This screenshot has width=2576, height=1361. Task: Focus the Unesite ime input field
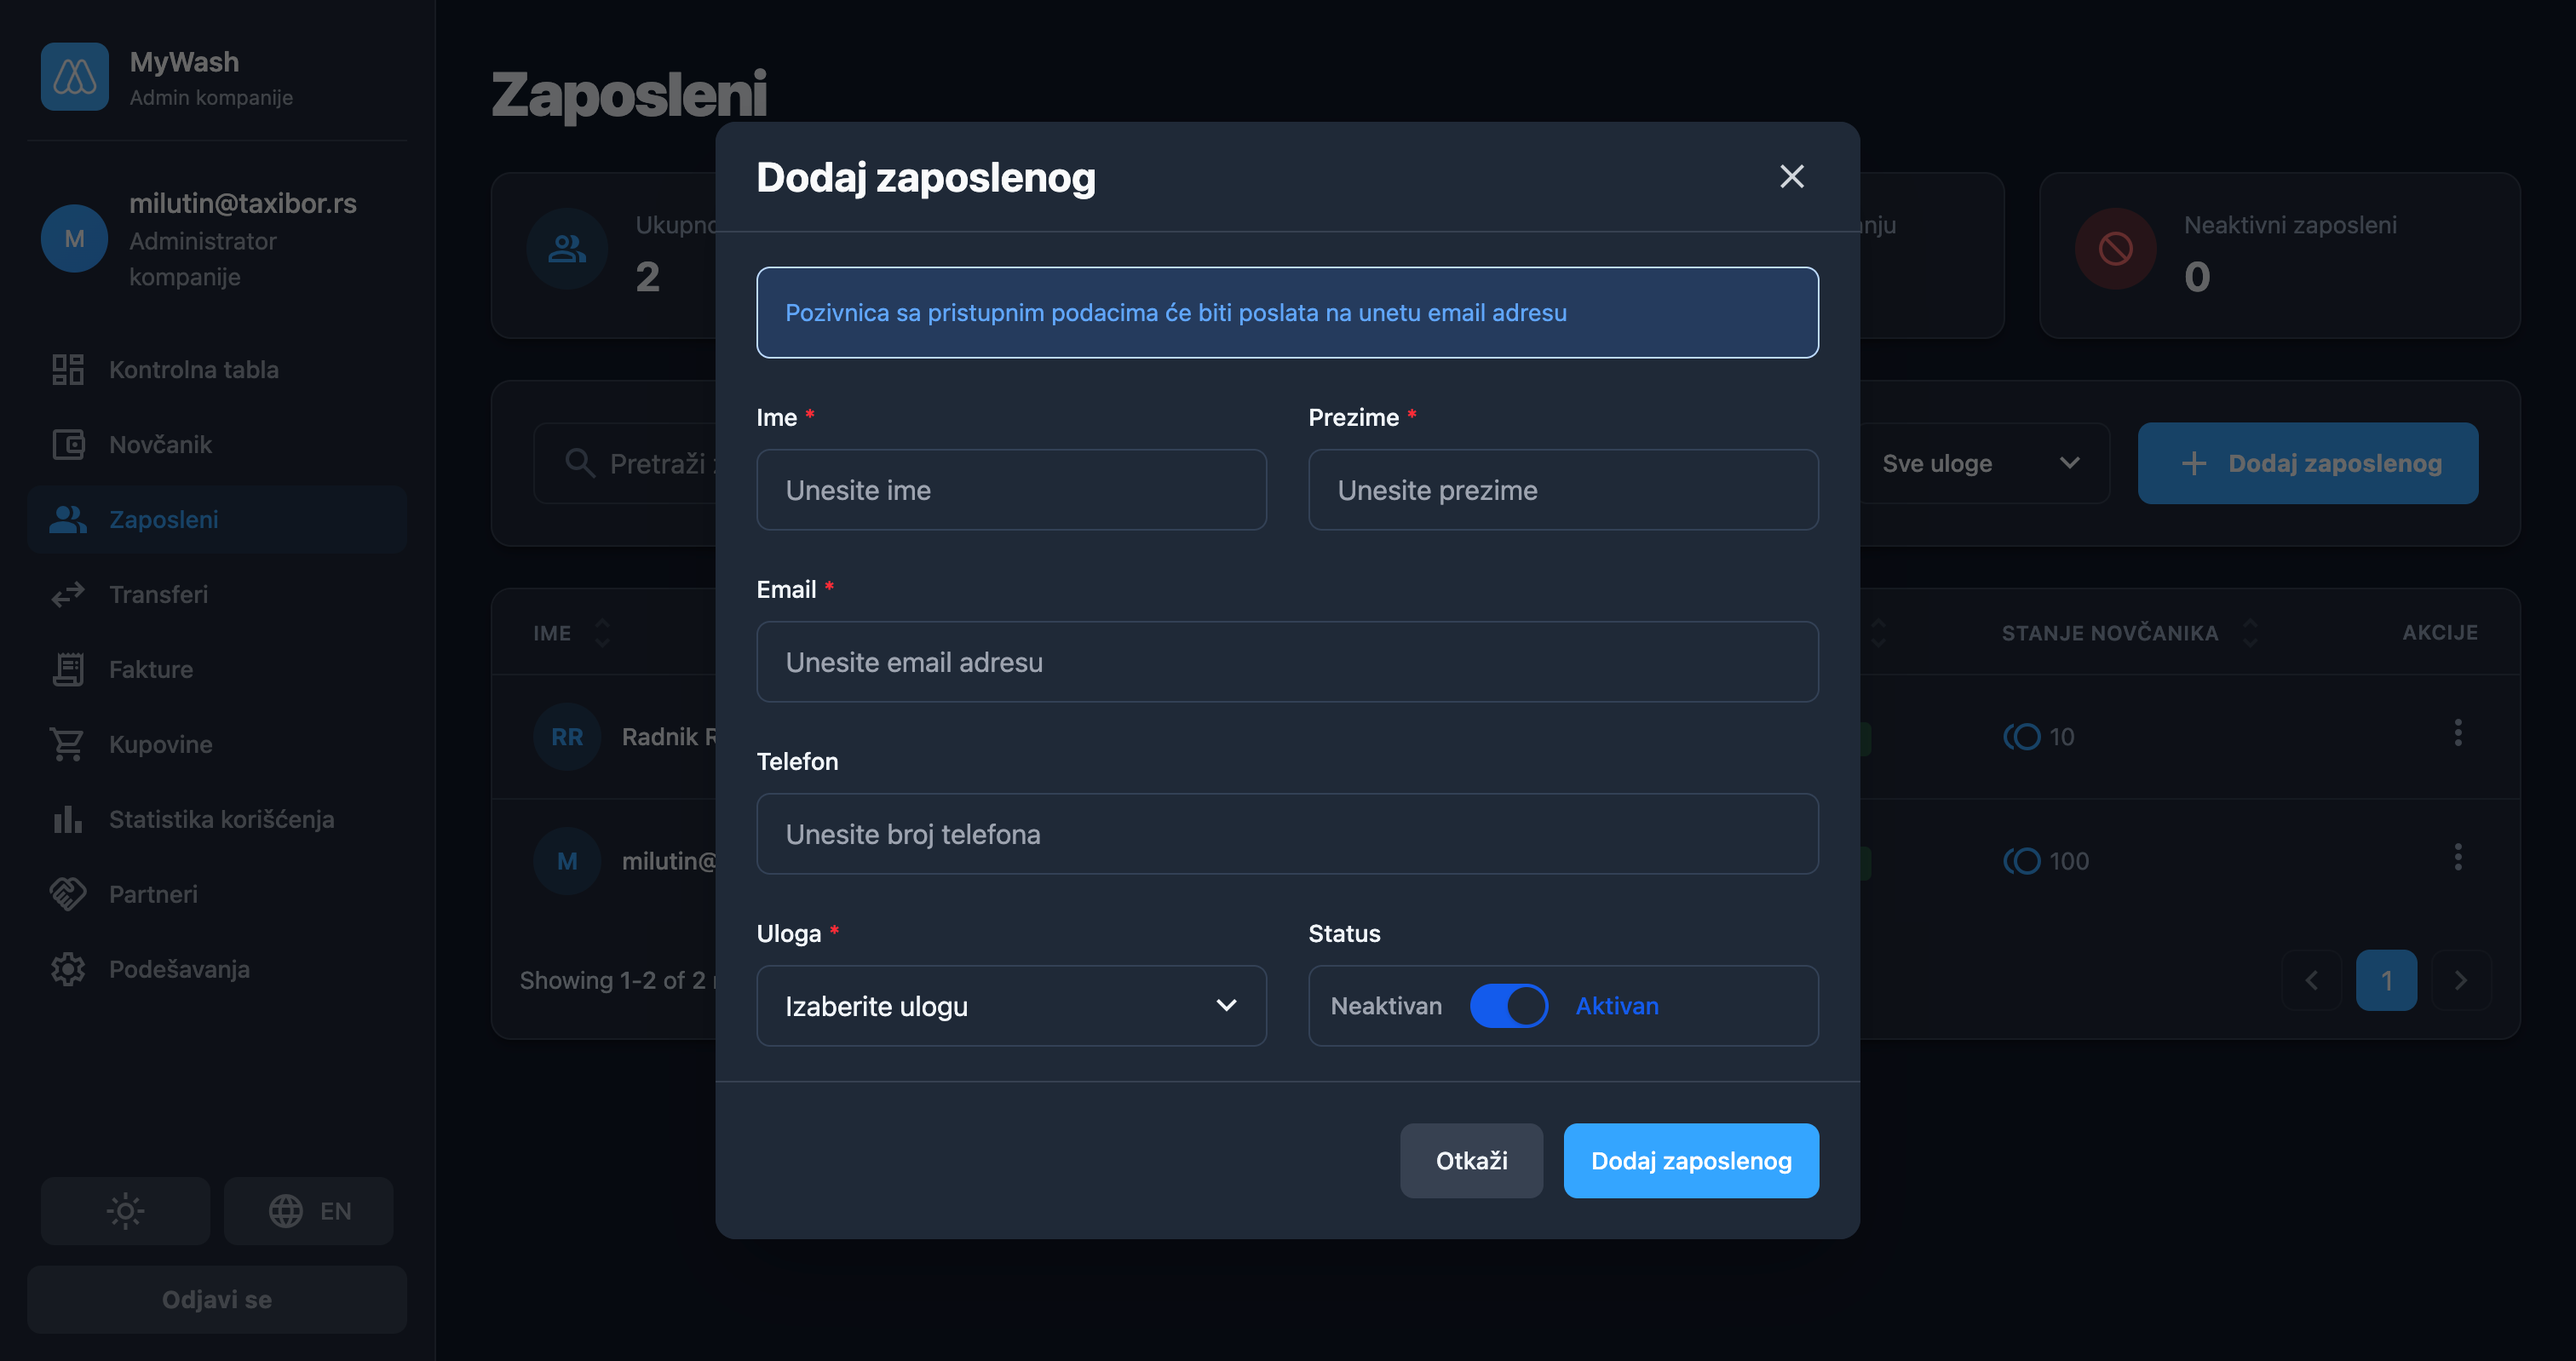1011,490
